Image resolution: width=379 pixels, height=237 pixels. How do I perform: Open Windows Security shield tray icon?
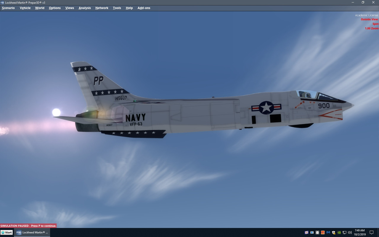[x=334, y=233]
